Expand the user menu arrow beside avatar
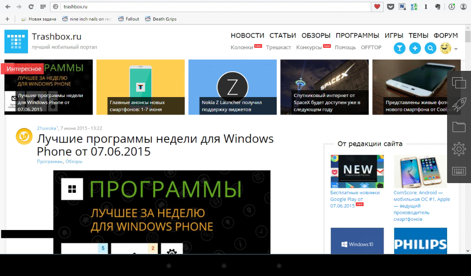Screen dimensions: 471x276 point(456,49)
